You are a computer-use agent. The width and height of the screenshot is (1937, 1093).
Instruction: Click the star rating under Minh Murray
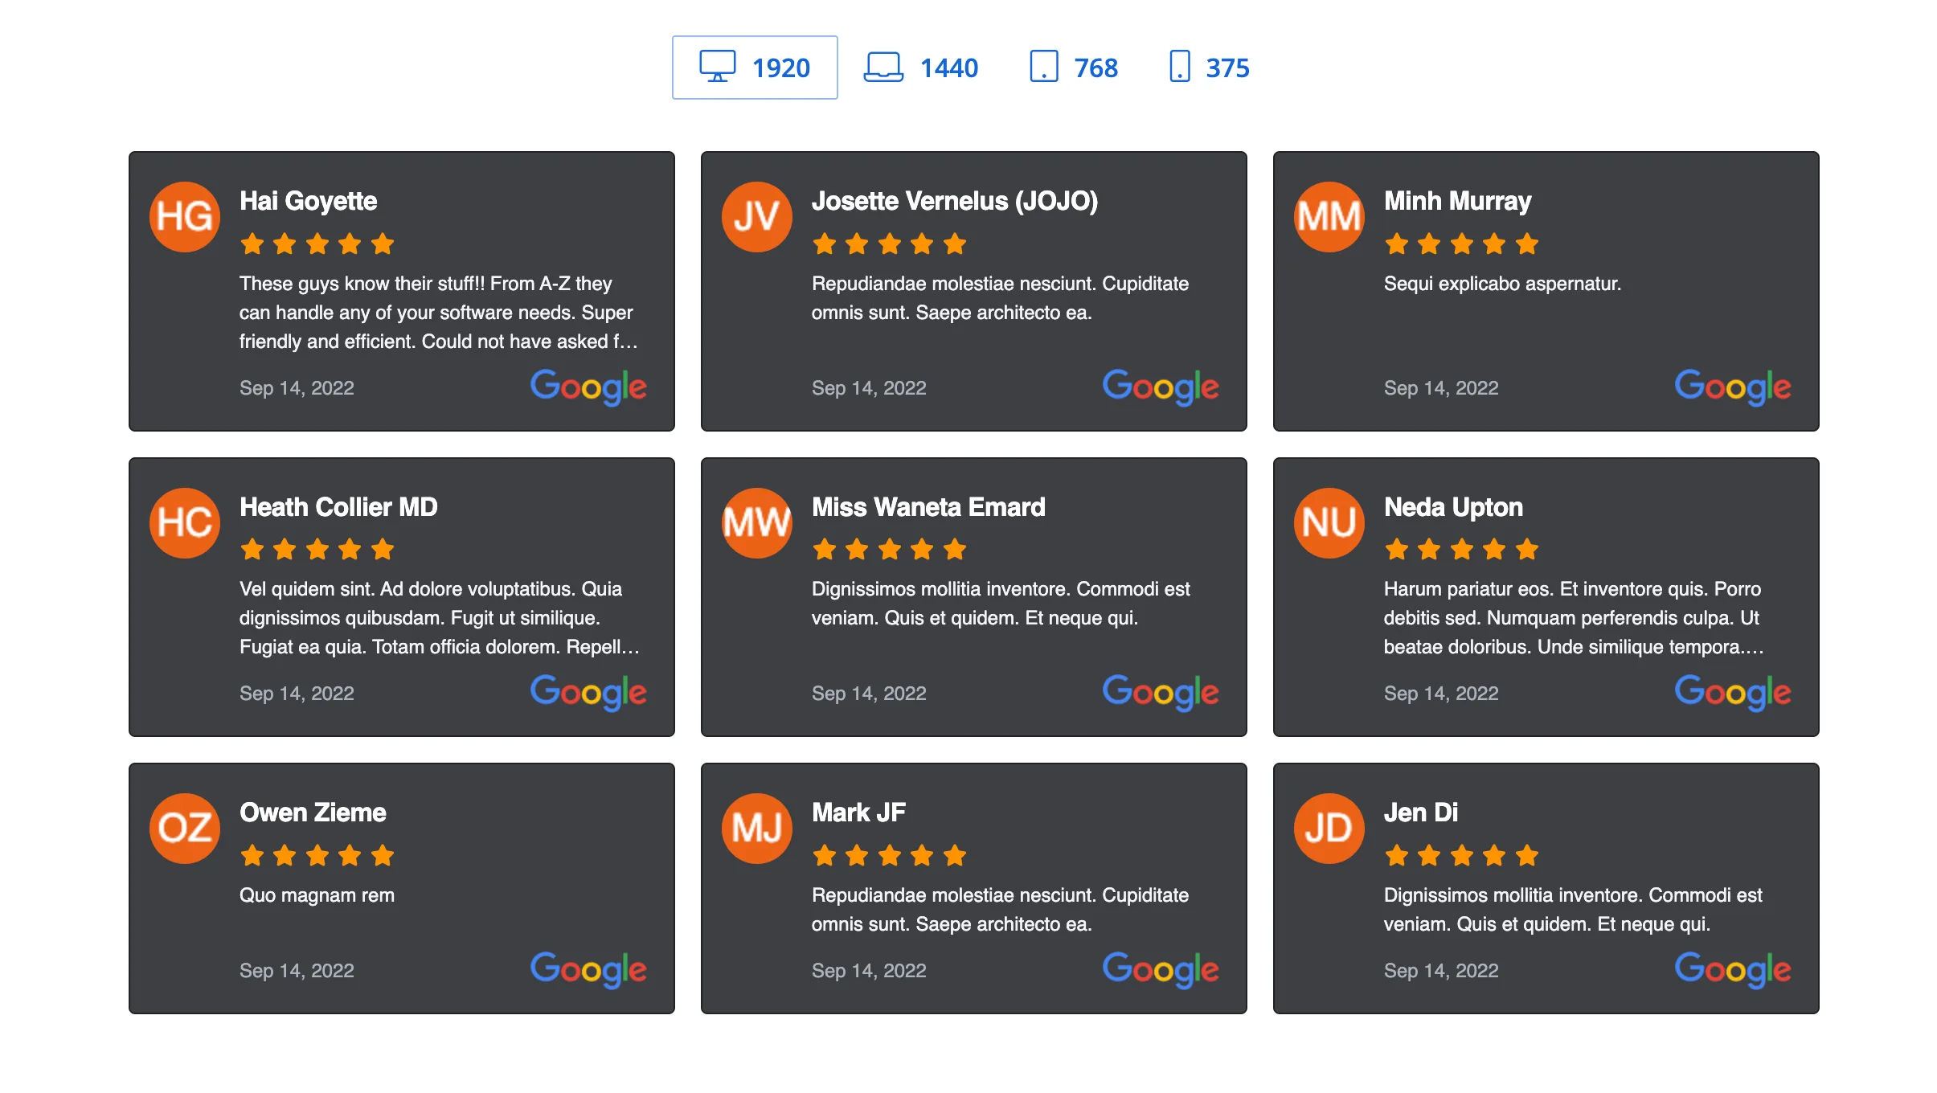(x=1462, y=244)
